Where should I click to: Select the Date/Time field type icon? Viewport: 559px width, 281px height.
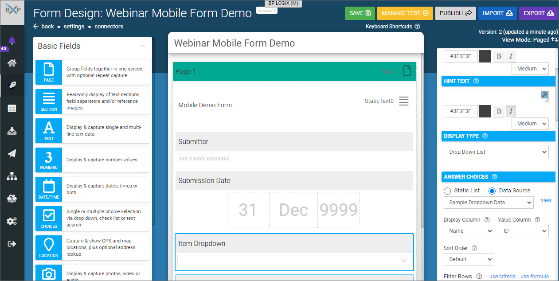(x=49, y=189)
